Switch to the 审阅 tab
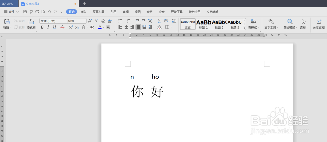The width and height of the screenshot is (327, 142). 126,12
